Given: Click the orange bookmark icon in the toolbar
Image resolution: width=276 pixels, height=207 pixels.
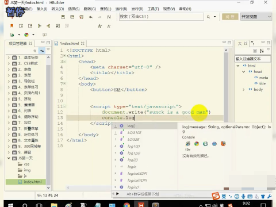Looking at the screenshot, I should coord(12,26).
